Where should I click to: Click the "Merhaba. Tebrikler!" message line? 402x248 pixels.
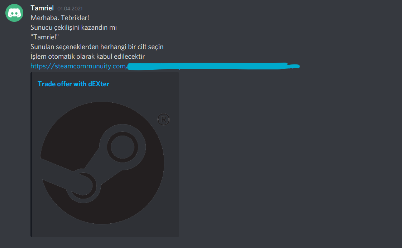pyautogui.click(x=60, y=18)
